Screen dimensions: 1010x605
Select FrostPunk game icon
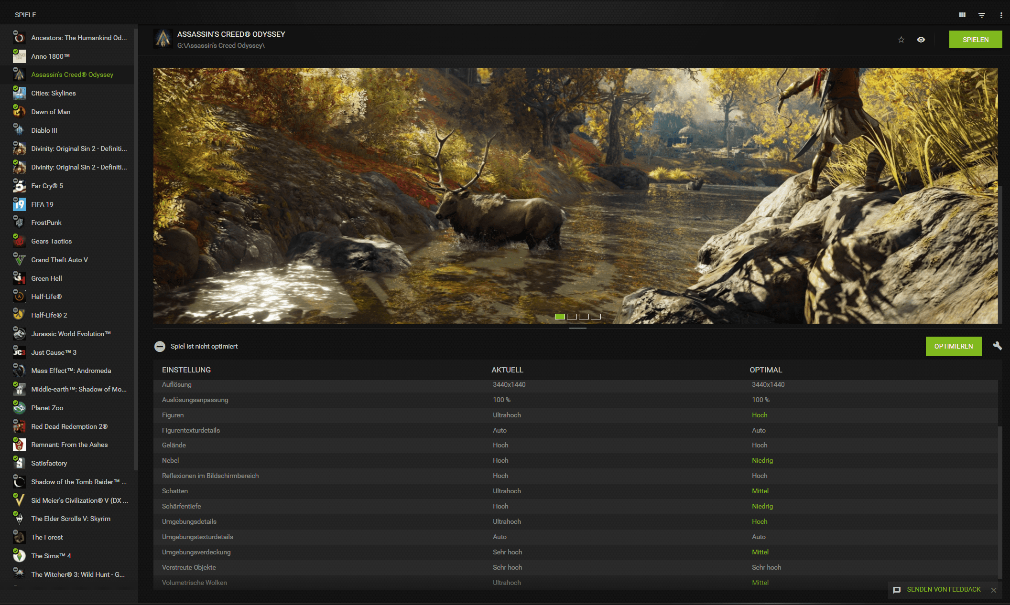point(19,223)
